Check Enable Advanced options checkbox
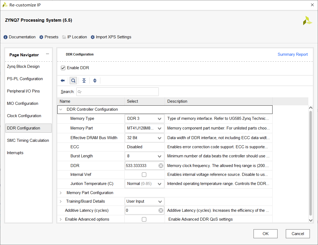The height and width of the screenshot is (245, 318). click(144, 220)
